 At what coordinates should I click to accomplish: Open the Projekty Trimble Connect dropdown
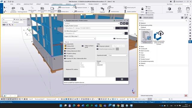pyautogui.click(x=89, y=28)
